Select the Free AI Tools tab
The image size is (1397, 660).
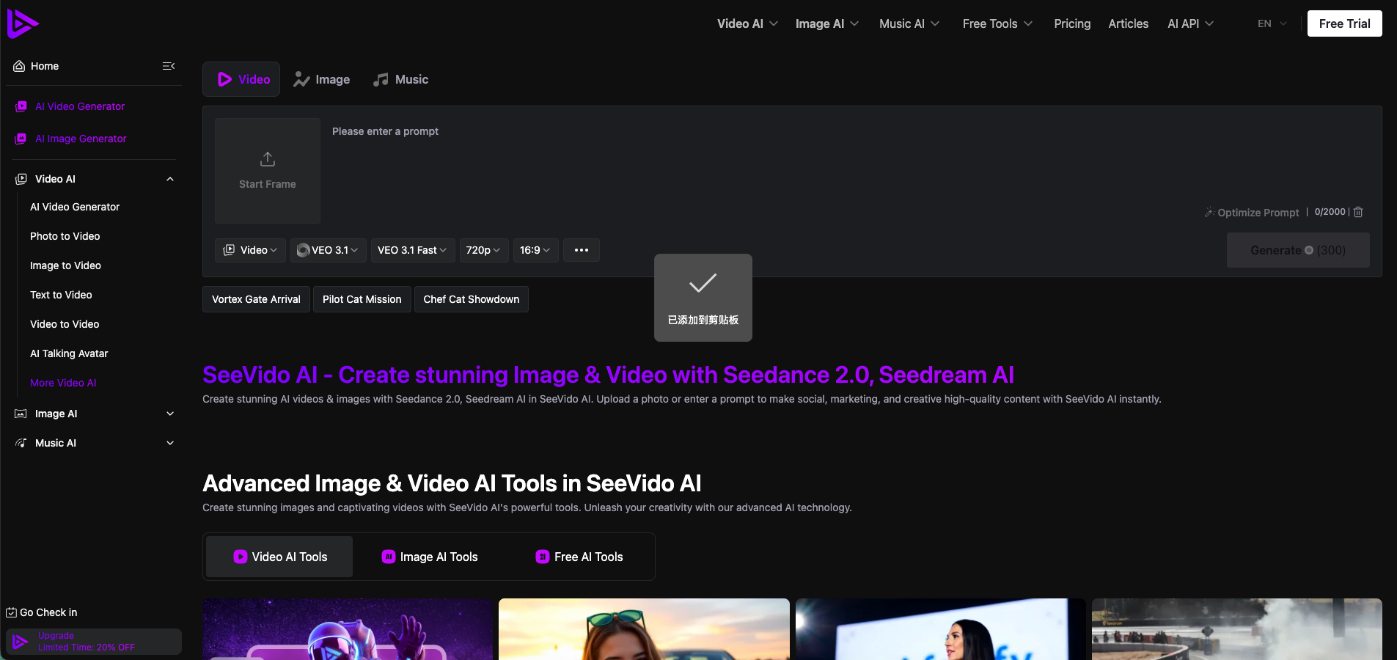579,557
